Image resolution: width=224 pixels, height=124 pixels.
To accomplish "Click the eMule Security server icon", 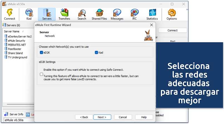I will coord(6,40).
